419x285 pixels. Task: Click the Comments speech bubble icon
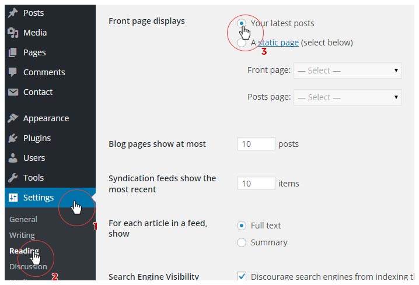pos(13,72)
